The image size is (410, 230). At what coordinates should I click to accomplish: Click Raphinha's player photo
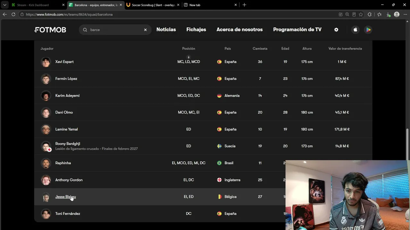46,163
